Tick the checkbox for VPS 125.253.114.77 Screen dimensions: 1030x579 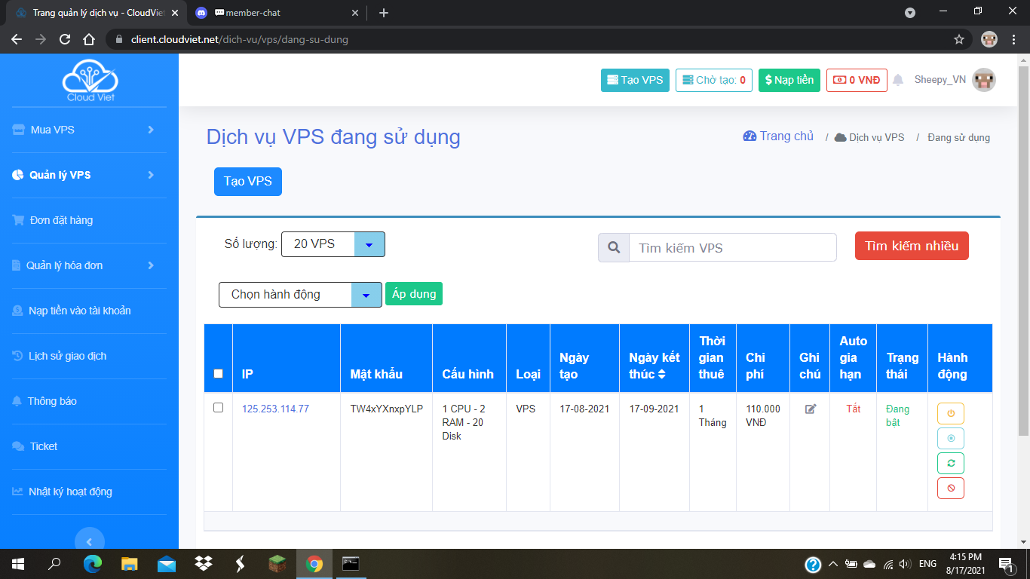[x=219, y=408]
